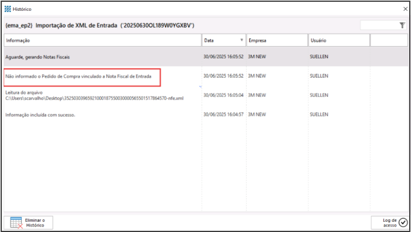Open the Log de acesso button
411x232 pixels.
point(390,222)
